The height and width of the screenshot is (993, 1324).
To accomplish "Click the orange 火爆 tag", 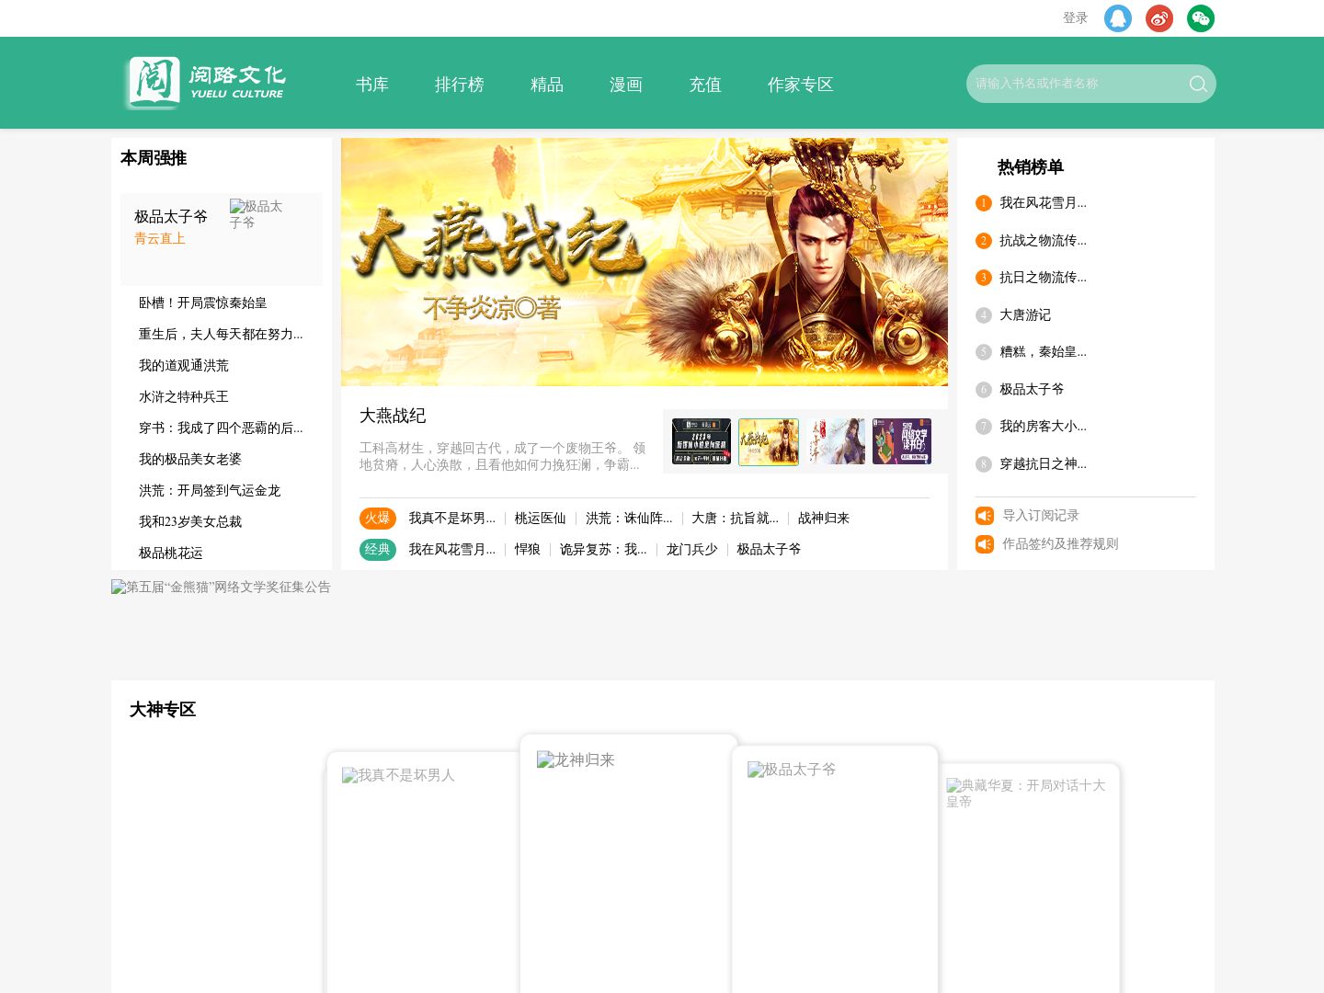I will tap(378, 519).
